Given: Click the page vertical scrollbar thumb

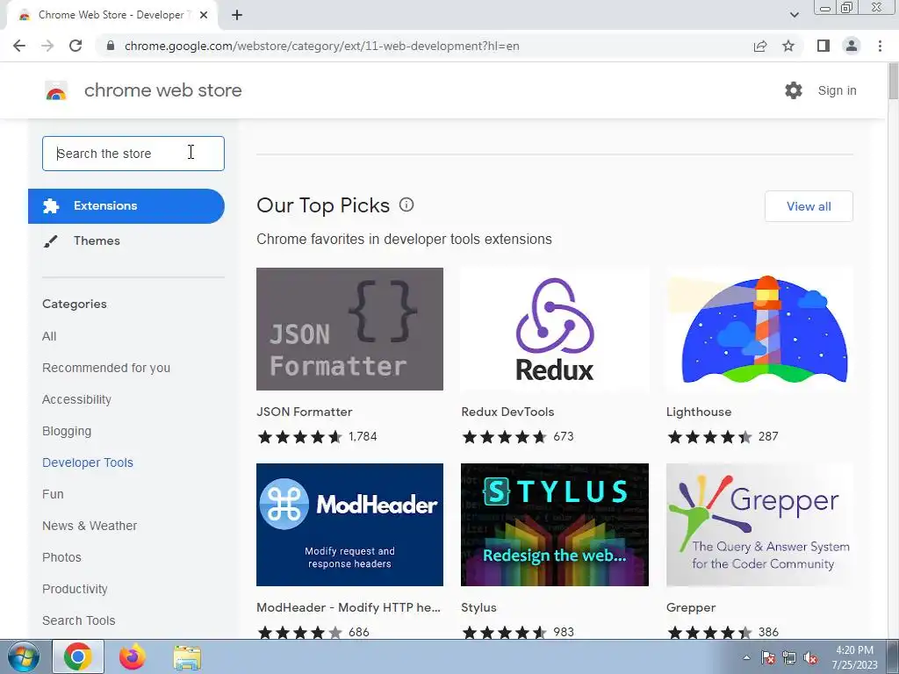Looking at the screenshot, I should tap(893, 82).
